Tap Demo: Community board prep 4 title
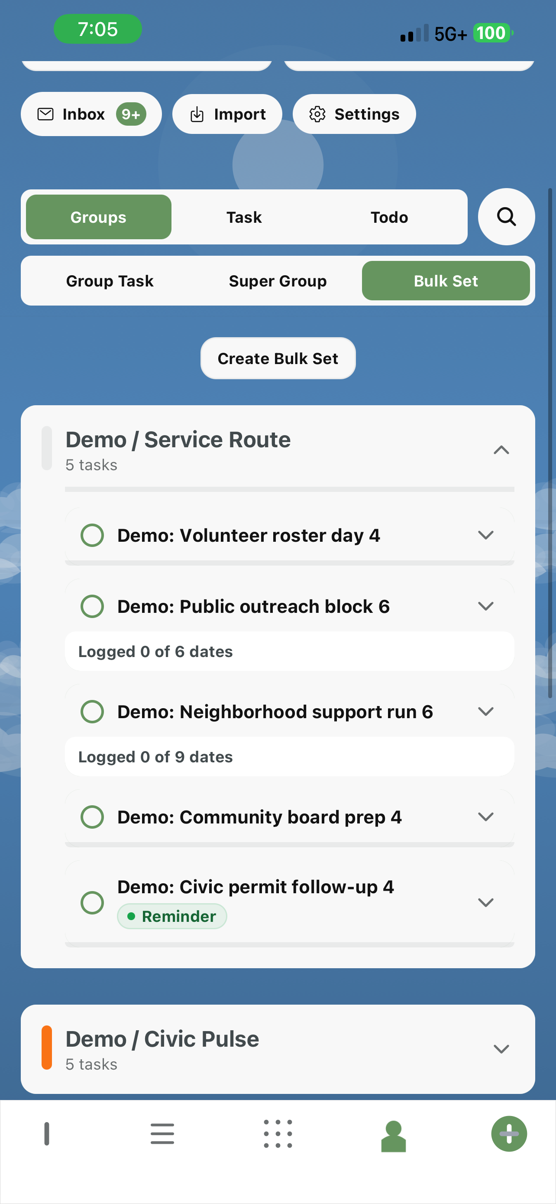 coord(259,817)
